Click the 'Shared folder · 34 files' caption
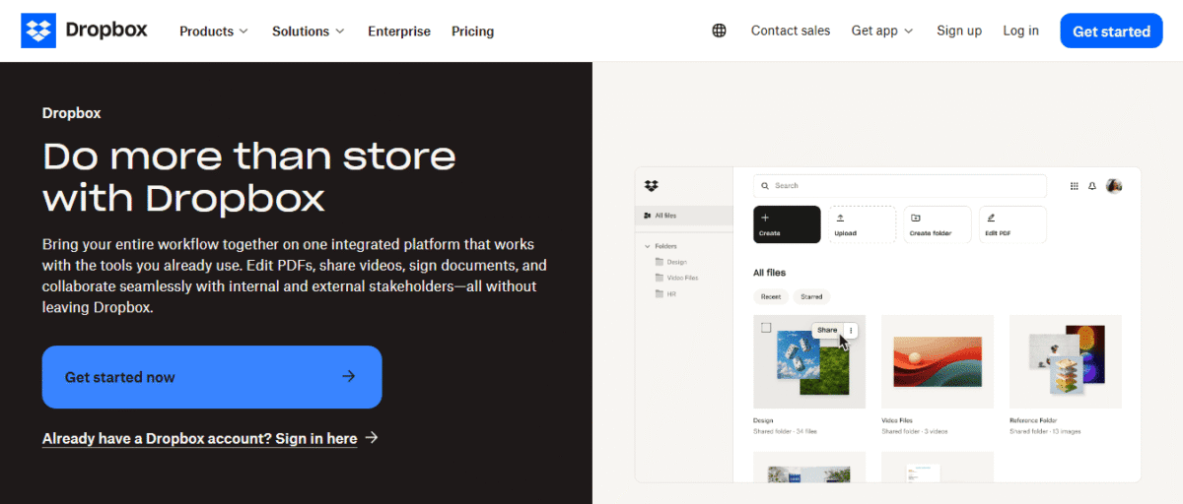 (786, 431)
